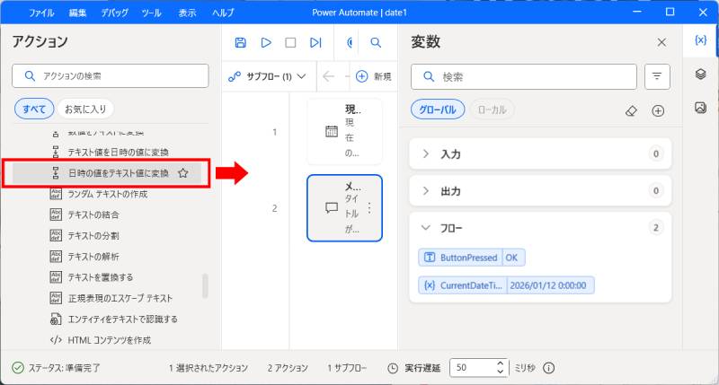The image size is (719, 385).
Task: Clear variables with the eraser icon
Action: [x=632, y=110]
